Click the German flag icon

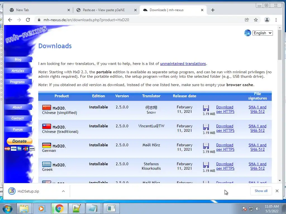[x=47, y=145]
